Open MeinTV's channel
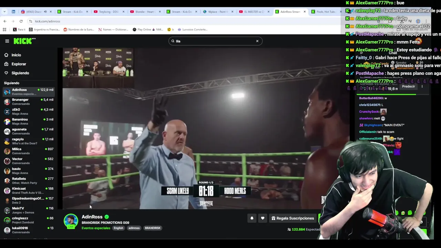441x248 pixels. click(29, 210)
